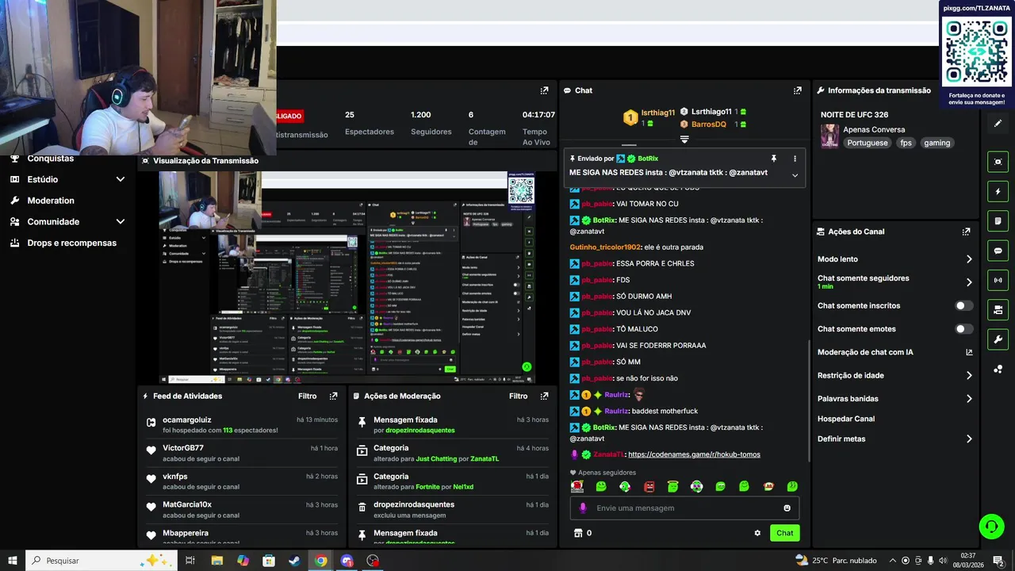Screen dimensions: 1015x571
Task: Toggle Chat somente emotes switch
Action: click(x=963, y=329)
